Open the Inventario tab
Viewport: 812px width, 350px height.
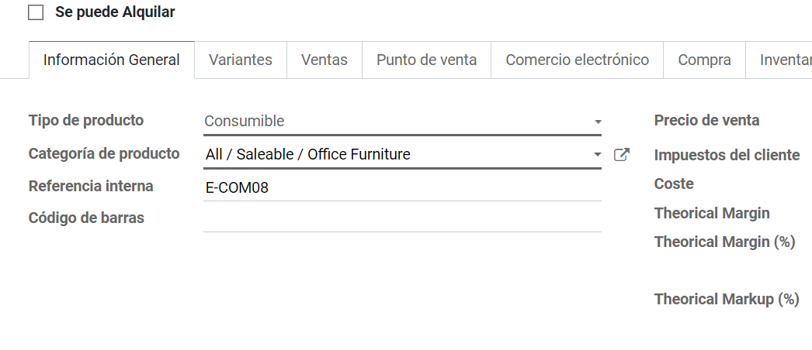(779, 60)
